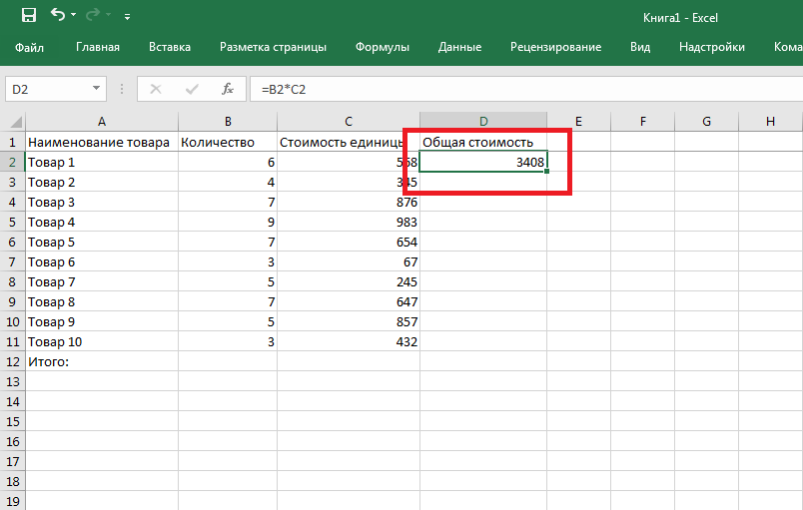Select column B header
This screenshot has width=803, height=510.
pyautogui.click(x=228, y=122)
